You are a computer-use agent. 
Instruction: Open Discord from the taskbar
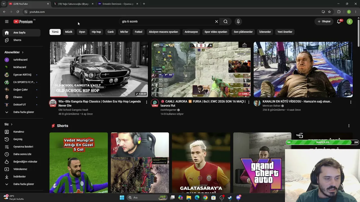[238, 198]
